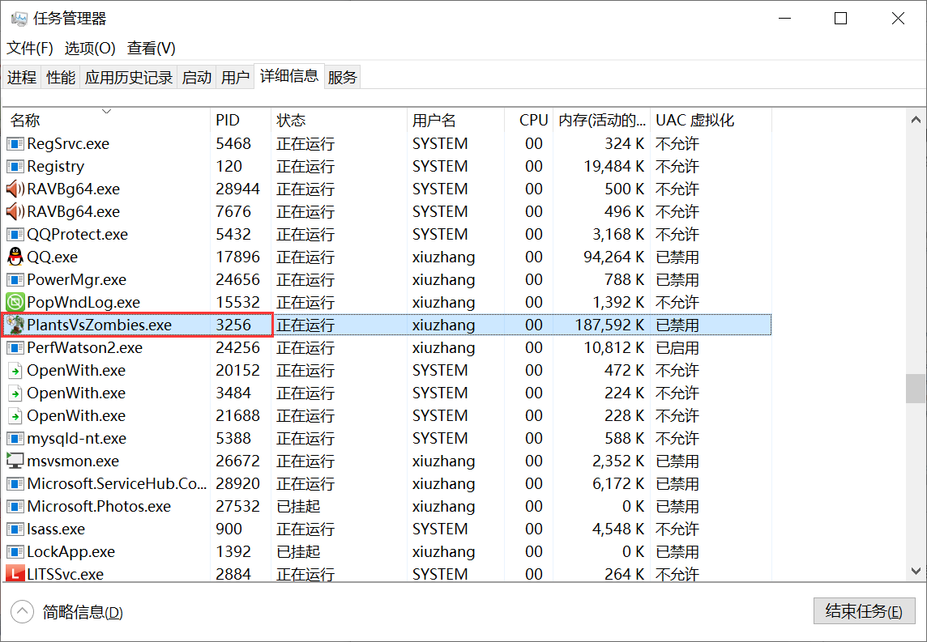Click the QQ.exe penguin icon
Viewport: 927px width, 642px height.
tap(15, 257)
